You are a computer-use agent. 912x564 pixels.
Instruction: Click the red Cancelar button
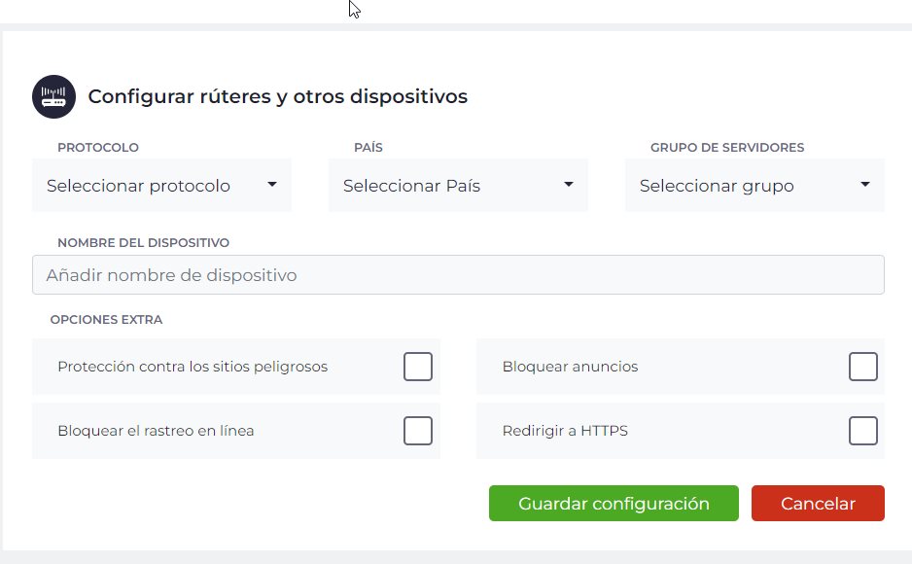coord(818,504)
